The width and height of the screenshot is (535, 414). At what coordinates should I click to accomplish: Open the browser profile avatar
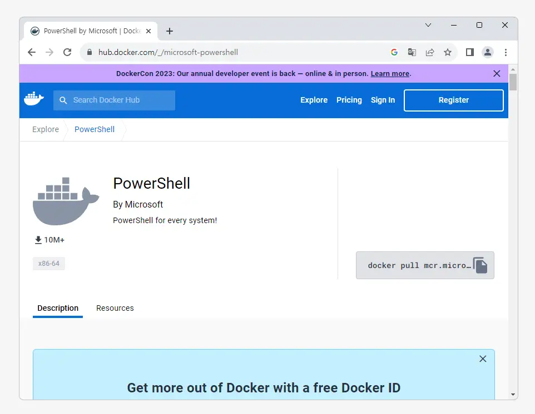click(488, 52)
